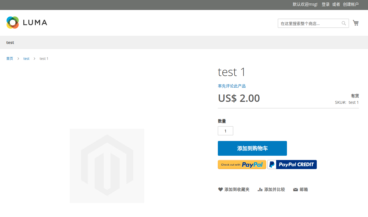Navigate to 首页 via breadcrumb

point(10,58)
